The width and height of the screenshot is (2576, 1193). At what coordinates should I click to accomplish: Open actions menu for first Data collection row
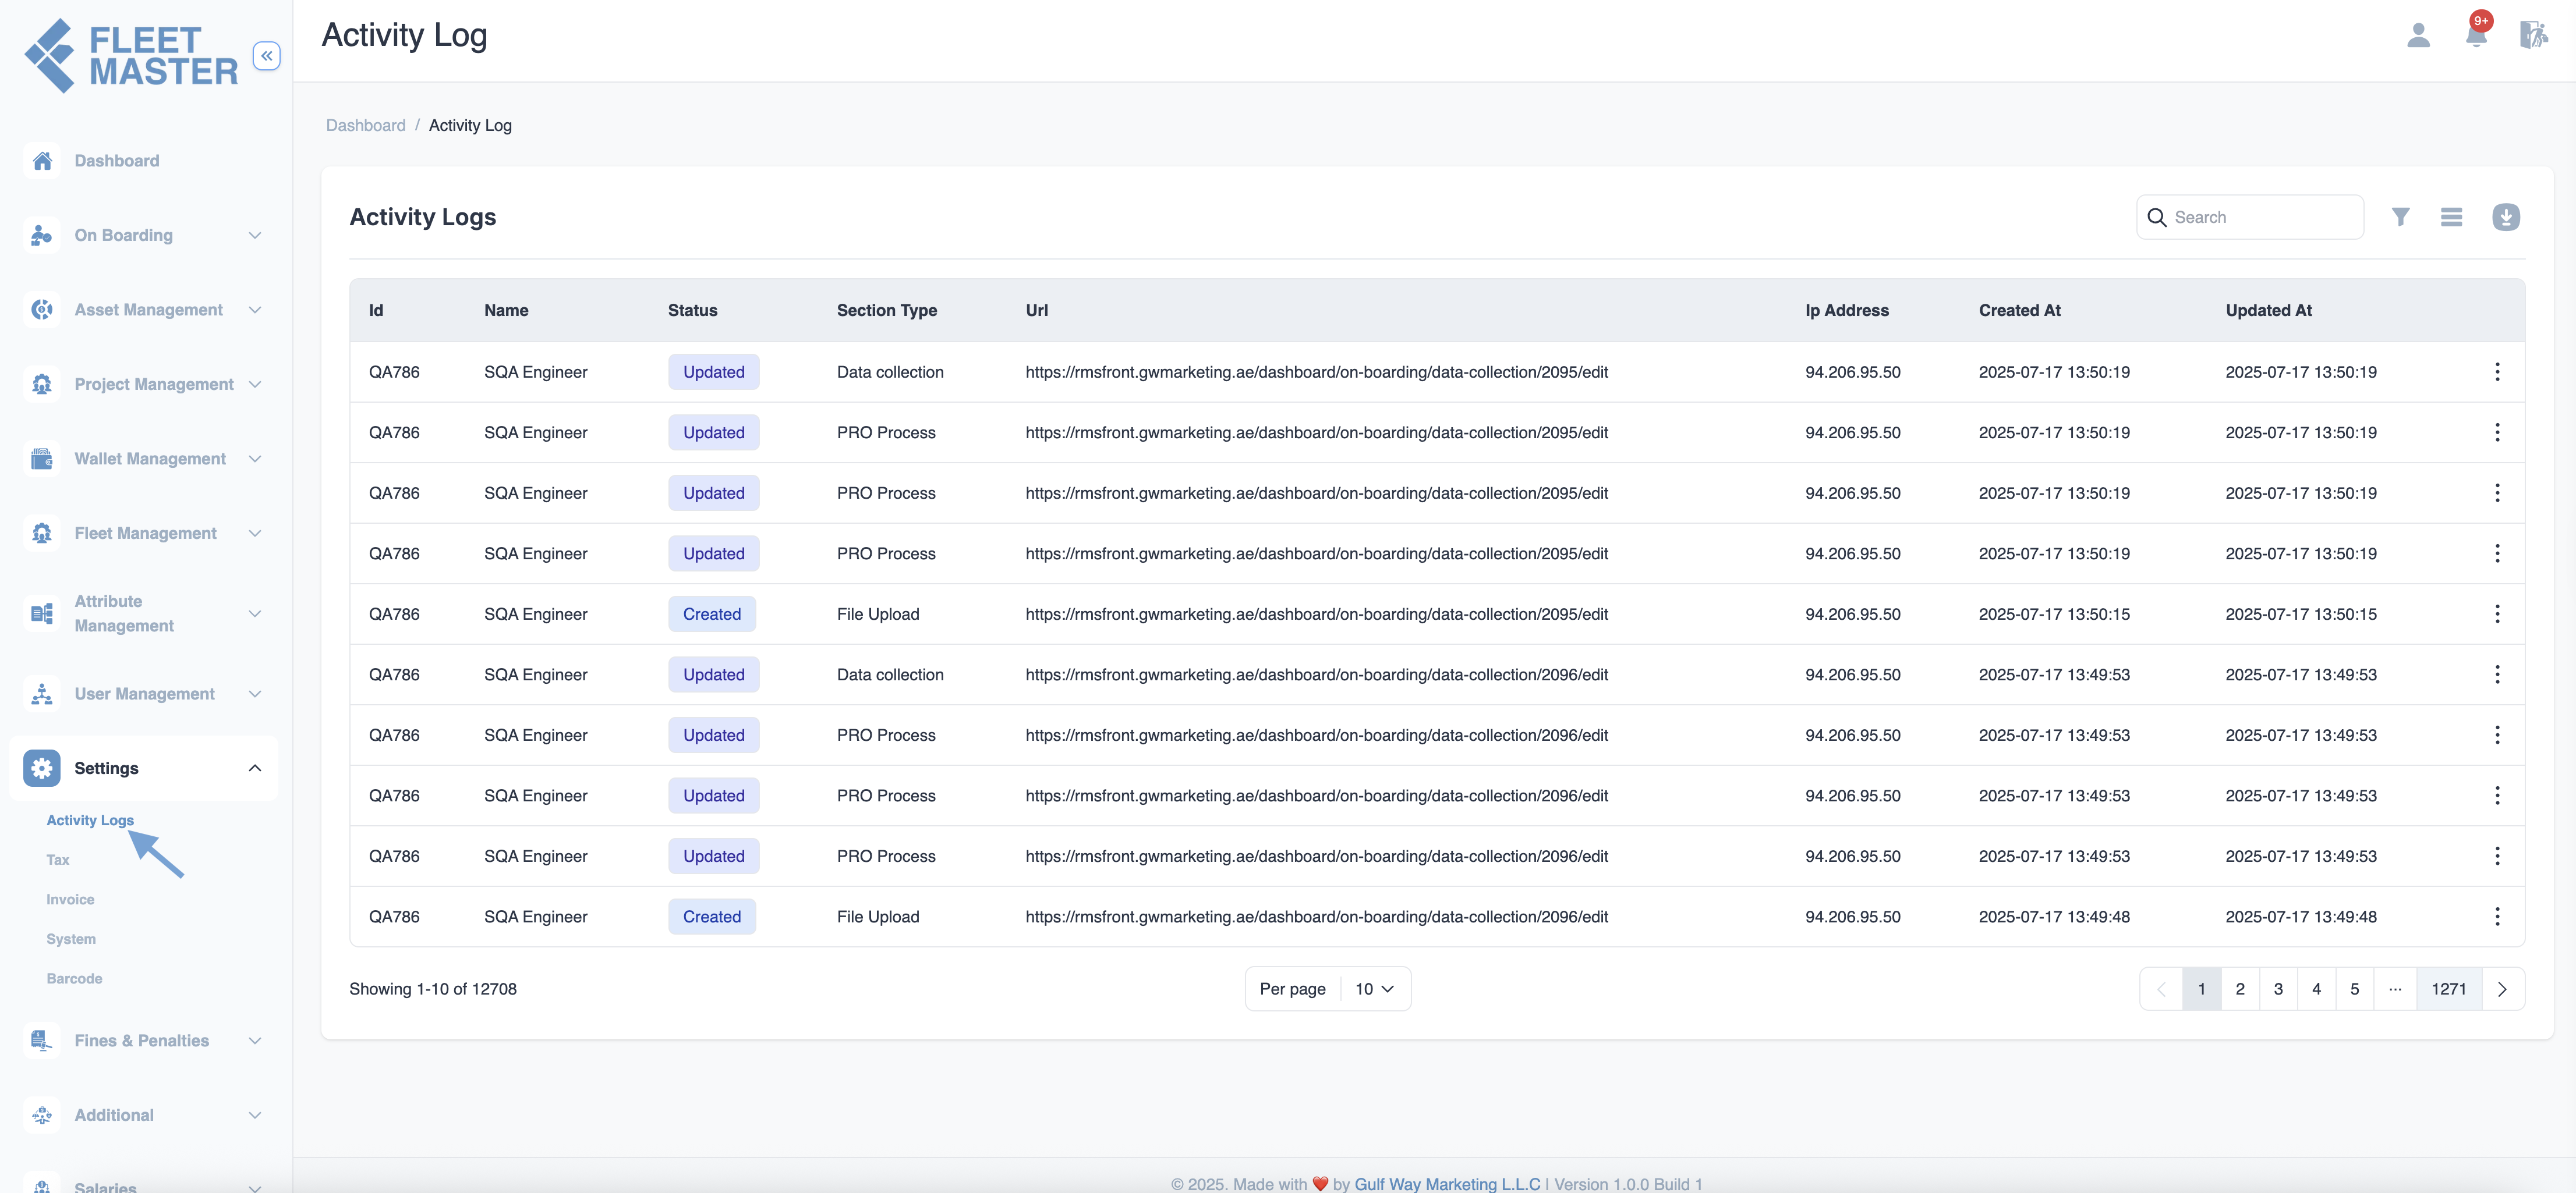[x=2497, y=372]
